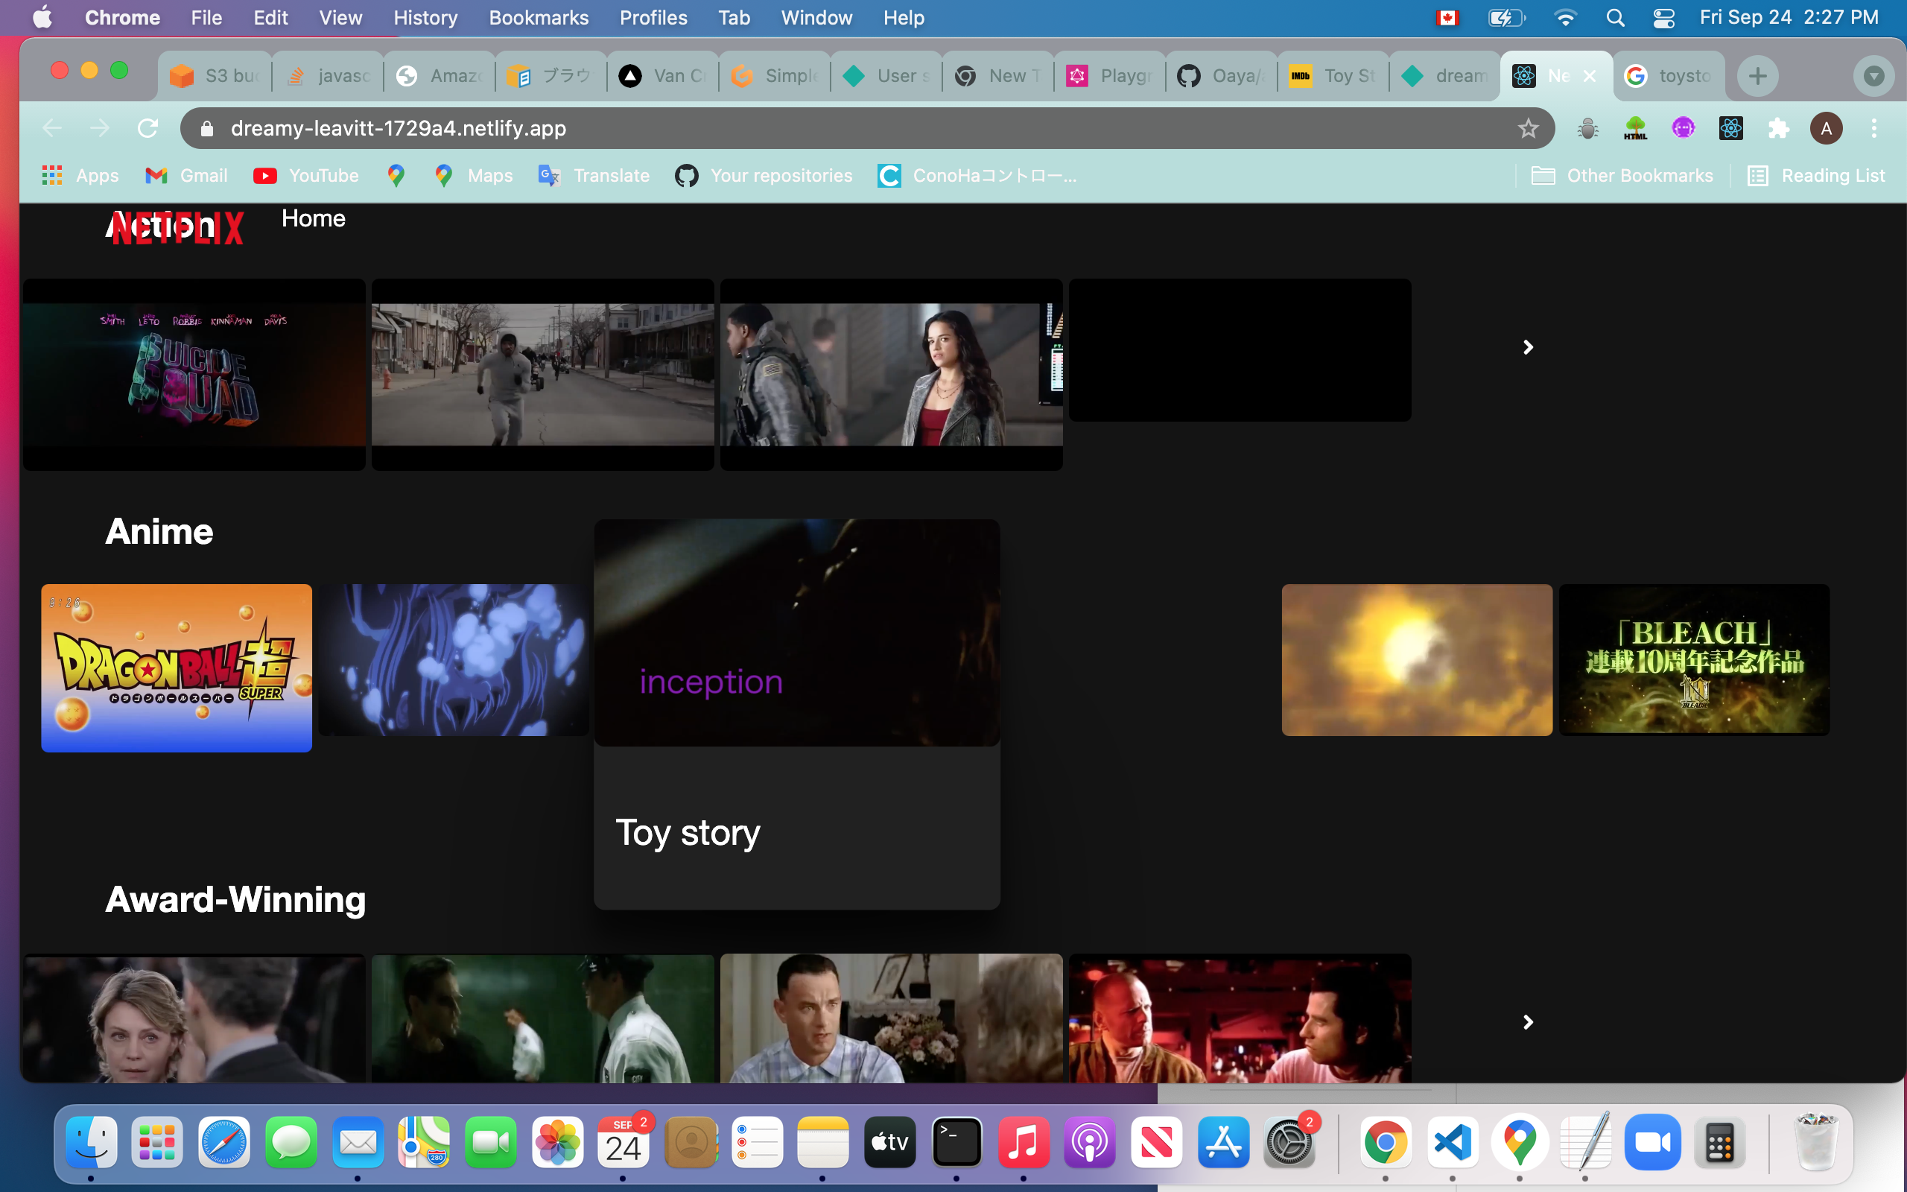Click the page reload button
The image size is (1907, 1192).
click(x=147, y=127)
